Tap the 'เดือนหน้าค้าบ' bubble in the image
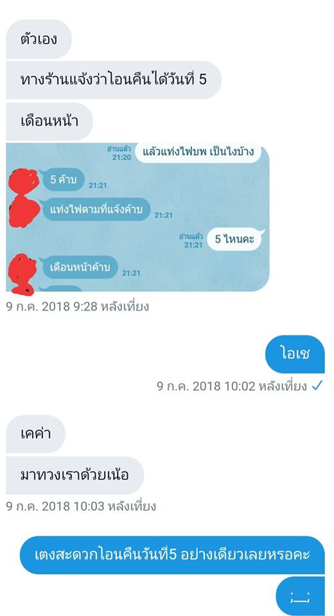 coord(80,267)
